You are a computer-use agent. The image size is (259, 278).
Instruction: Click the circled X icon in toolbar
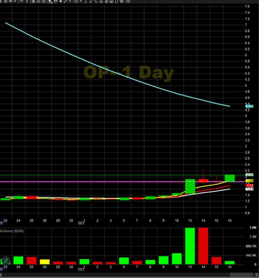pos(128,1)
